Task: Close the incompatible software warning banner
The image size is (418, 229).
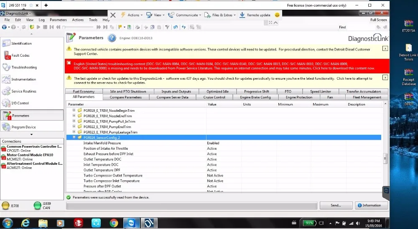Action: click(385, 48)
